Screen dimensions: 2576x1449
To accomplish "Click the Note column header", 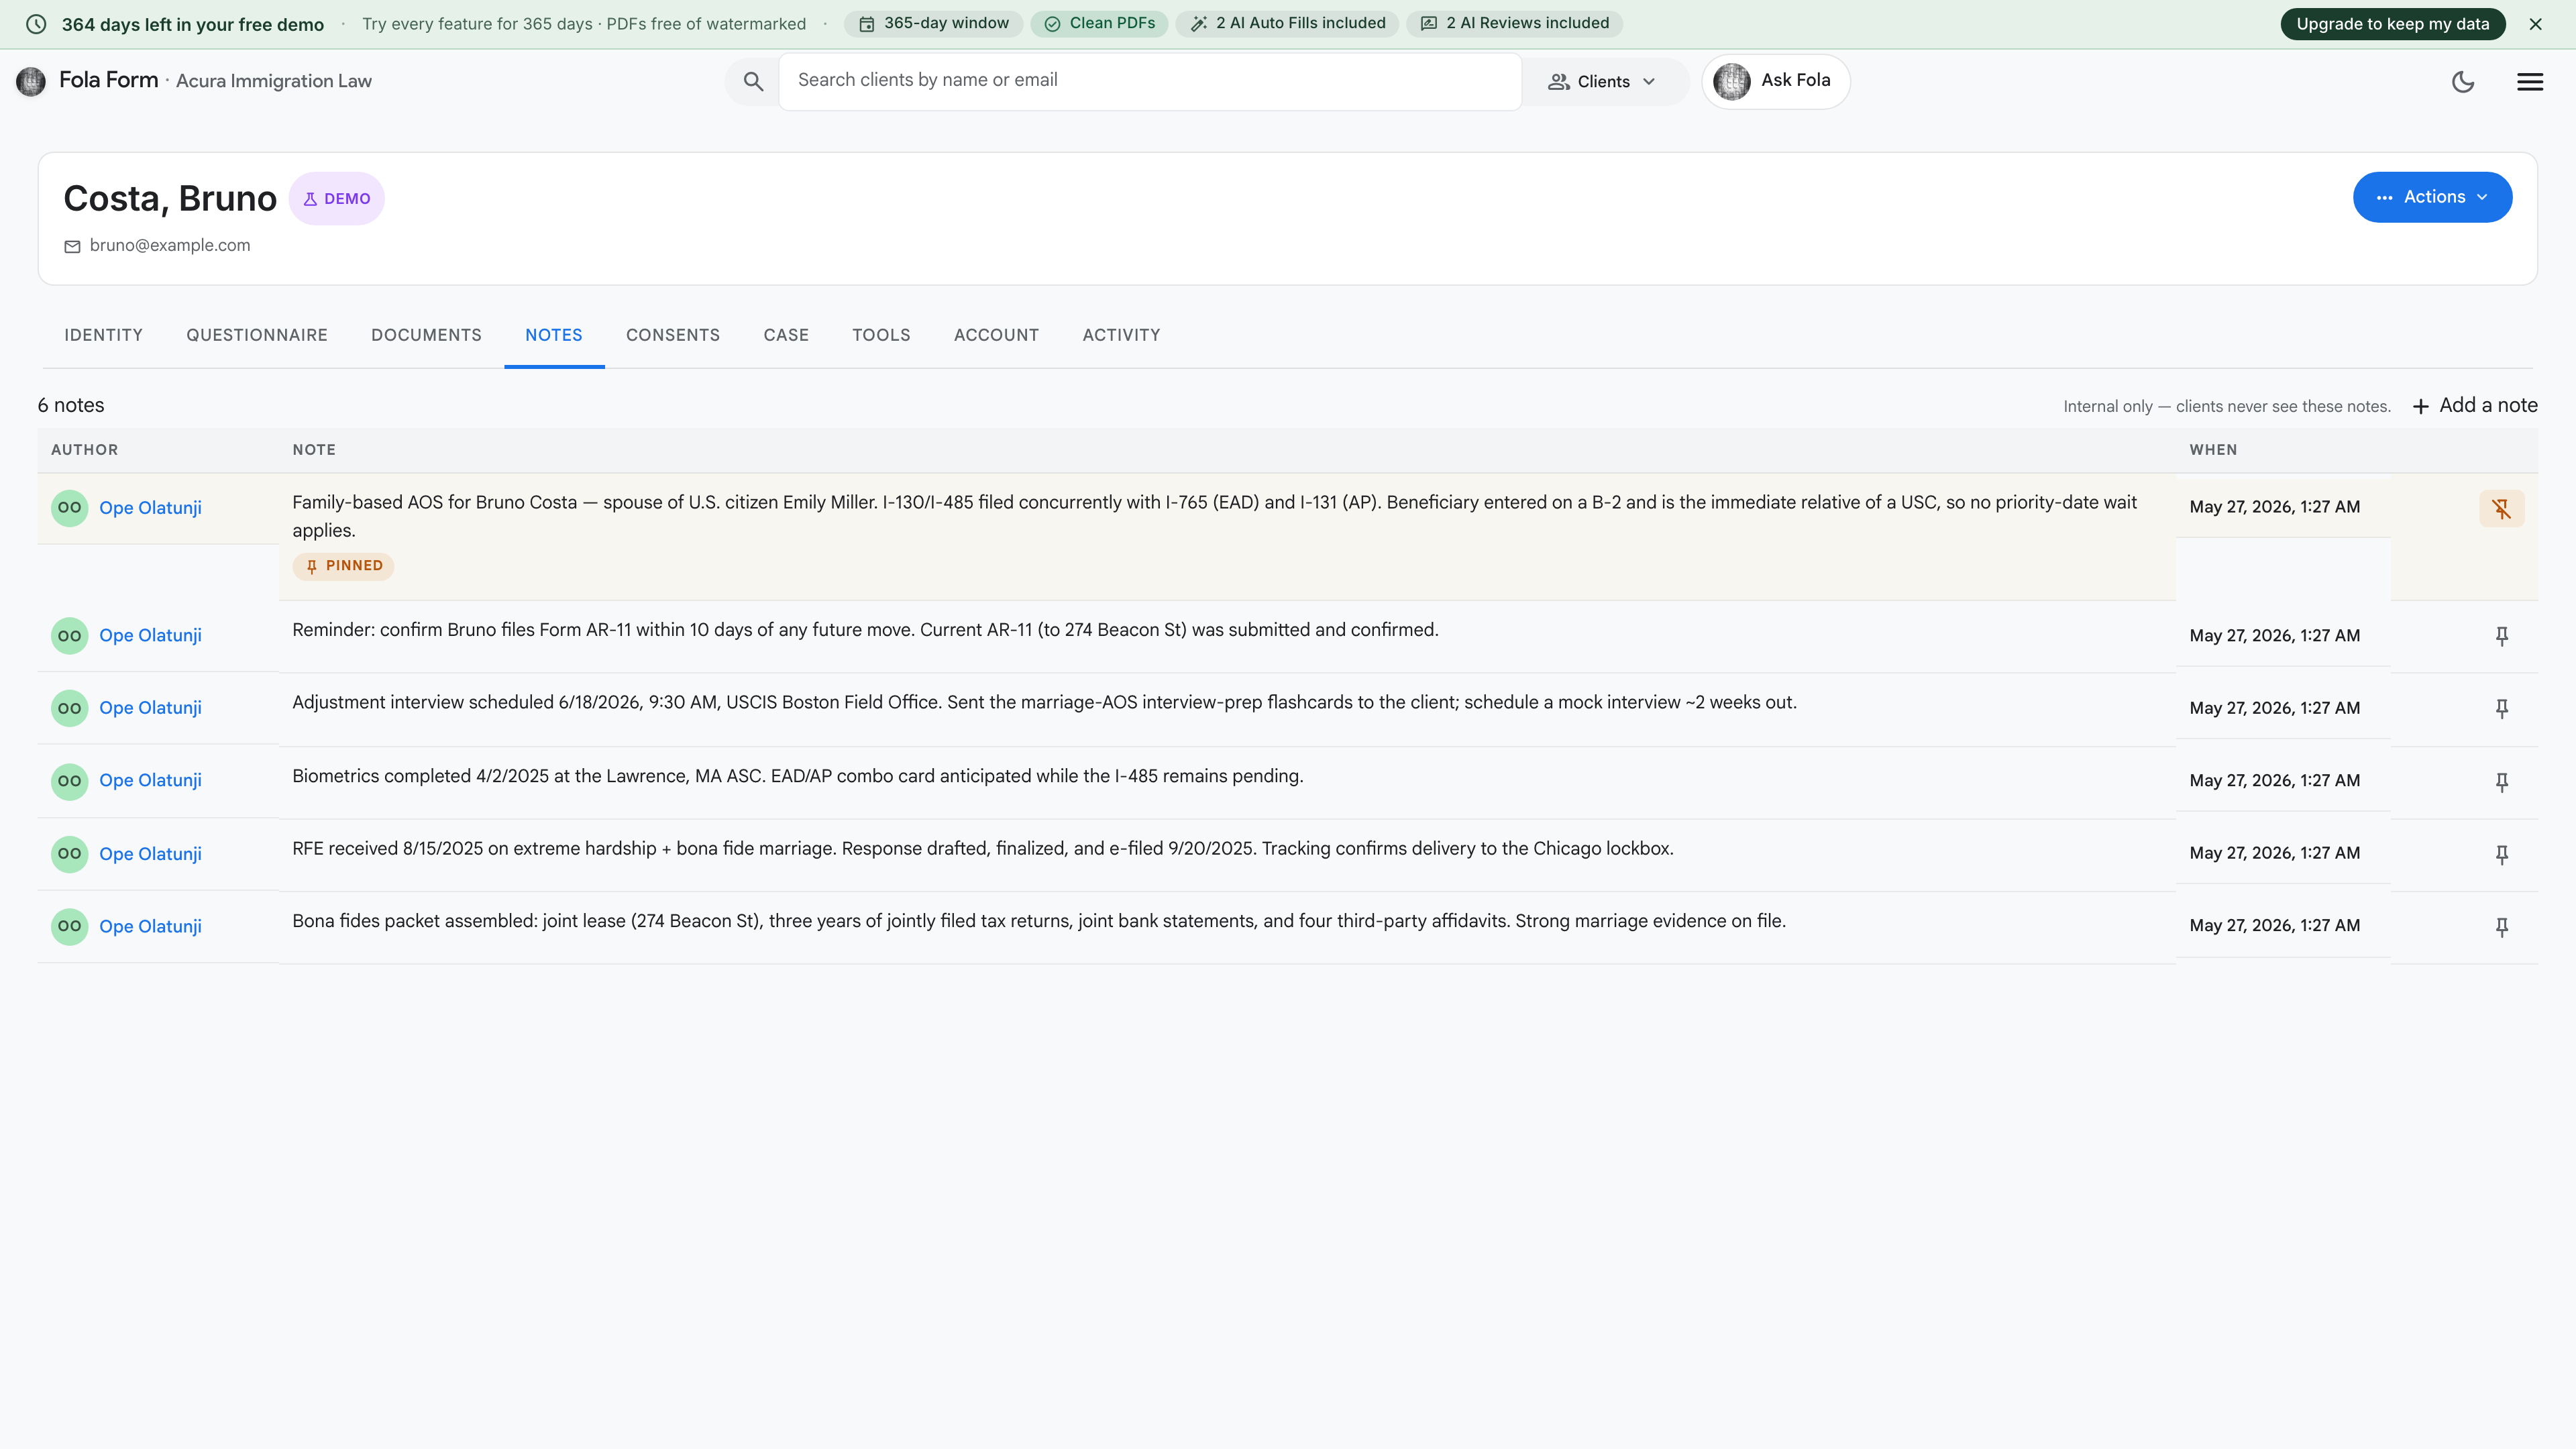I will coord(314,450).
